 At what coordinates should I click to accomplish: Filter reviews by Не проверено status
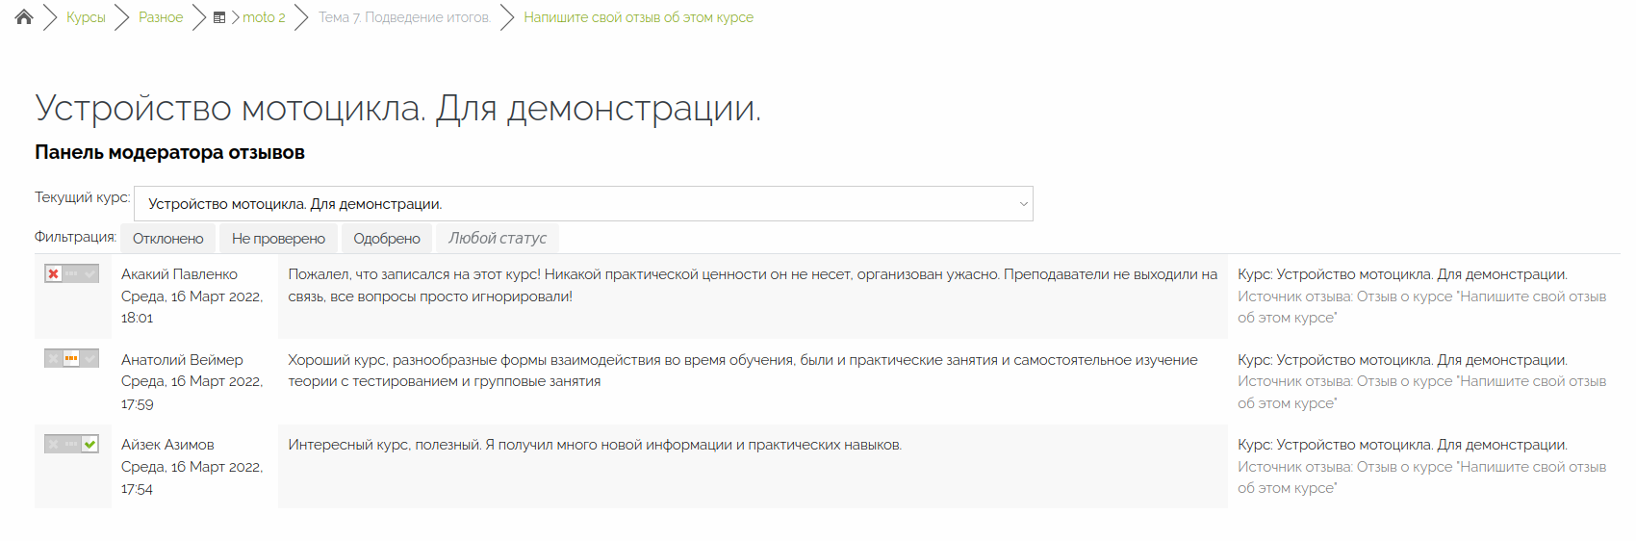(278, 239)
